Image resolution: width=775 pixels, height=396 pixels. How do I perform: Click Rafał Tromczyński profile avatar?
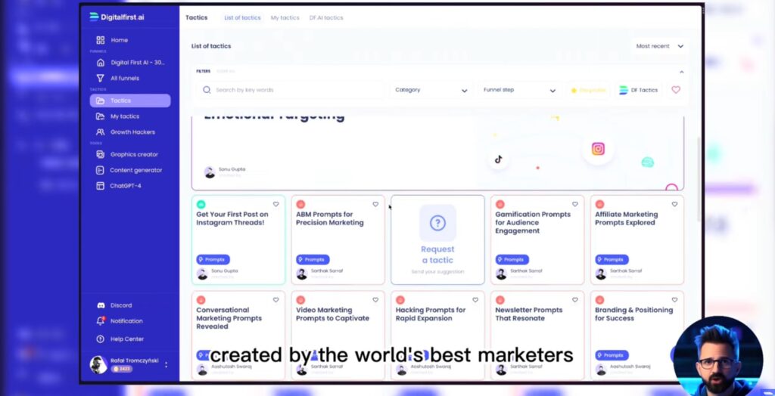pos(98,364)
